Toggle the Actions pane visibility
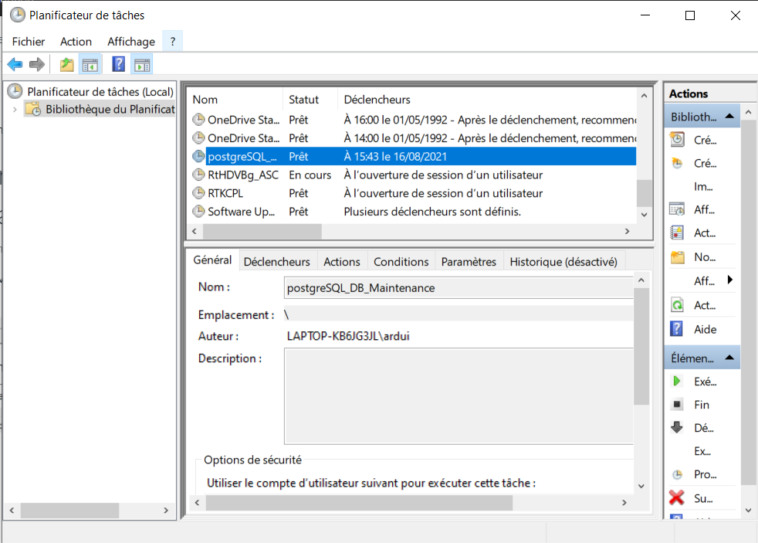This screenshot has height=543, width=758. click(141, 63)
